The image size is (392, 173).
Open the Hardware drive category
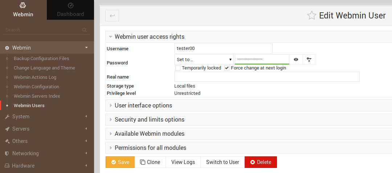click(x=23, y=166)
